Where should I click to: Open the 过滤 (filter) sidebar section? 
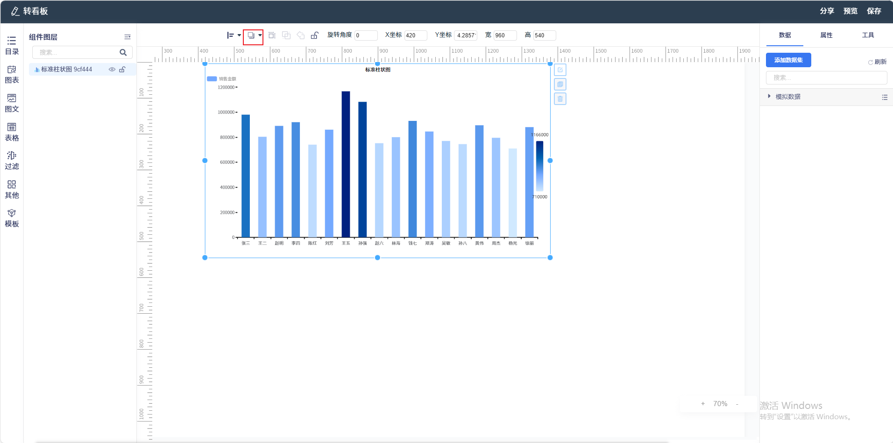[x=12, y=160]
